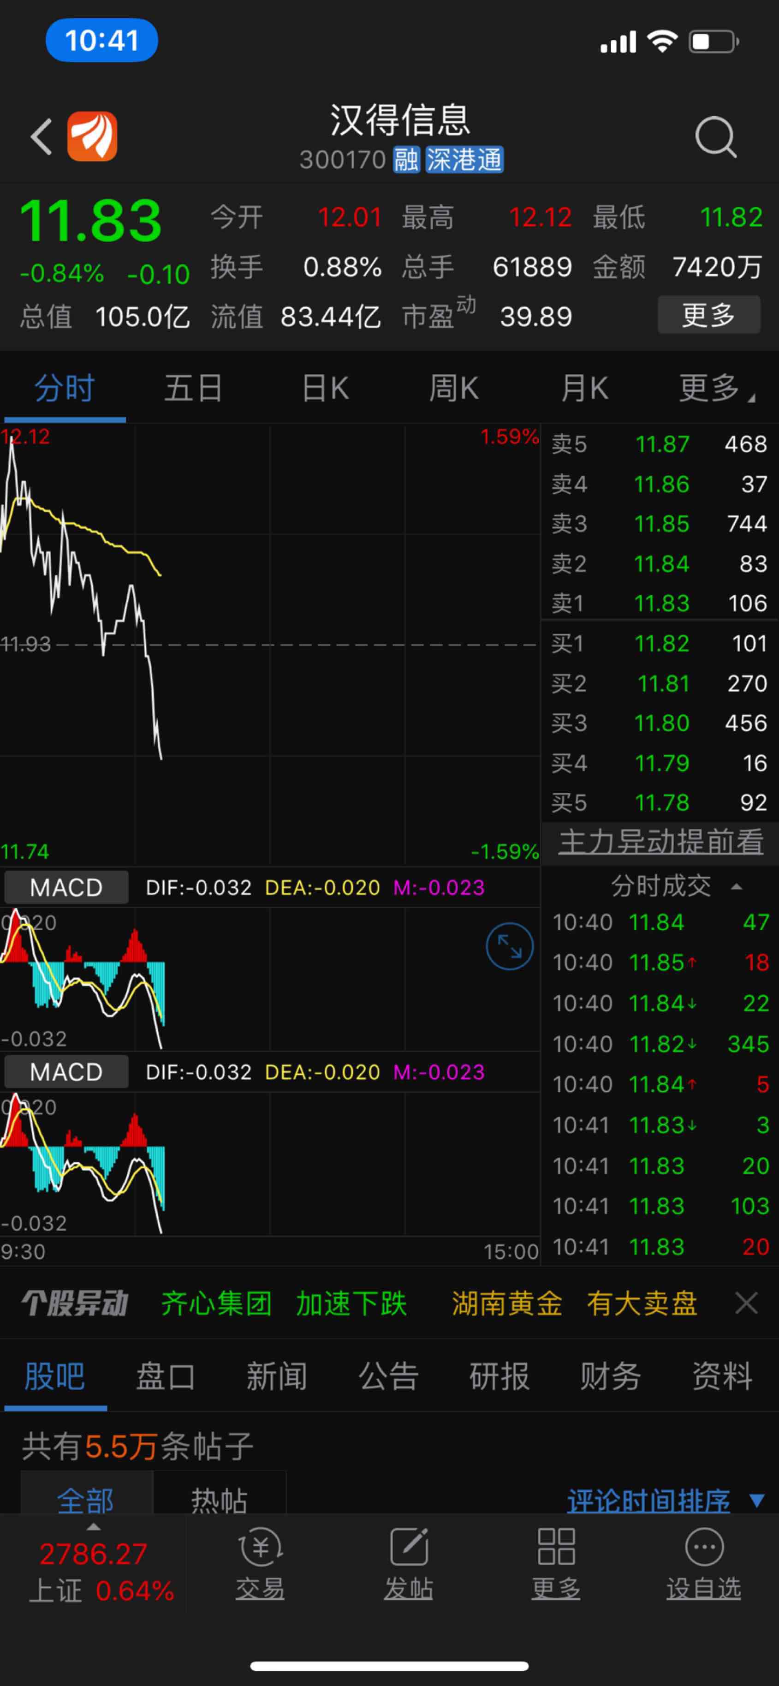Open the orange Eastmoney logo icon
This screenshot has height=1686, width=779.
(x=92, y=136)
